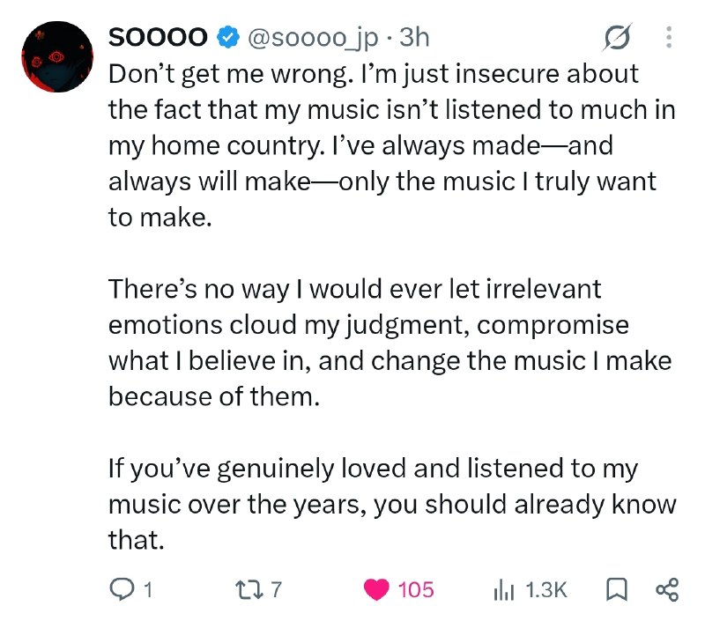Click the paragraph starting "There's no way"

(390, 343)
